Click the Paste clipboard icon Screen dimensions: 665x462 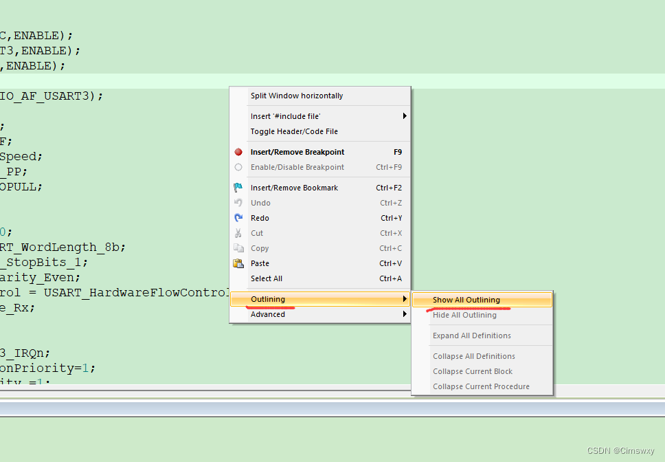(238, 263)
